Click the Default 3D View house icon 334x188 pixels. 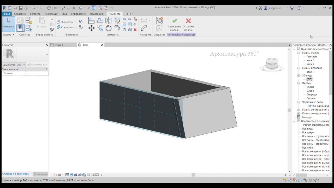point(81,8)
